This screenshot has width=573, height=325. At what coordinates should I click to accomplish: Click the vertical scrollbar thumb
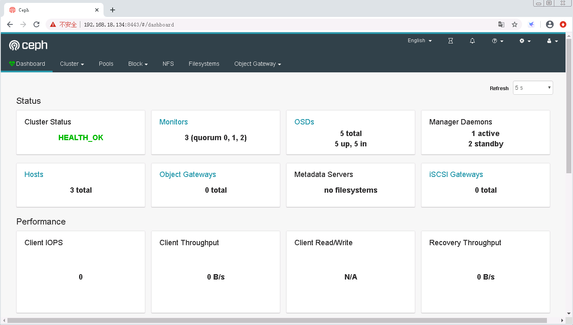tap(569, 105)
